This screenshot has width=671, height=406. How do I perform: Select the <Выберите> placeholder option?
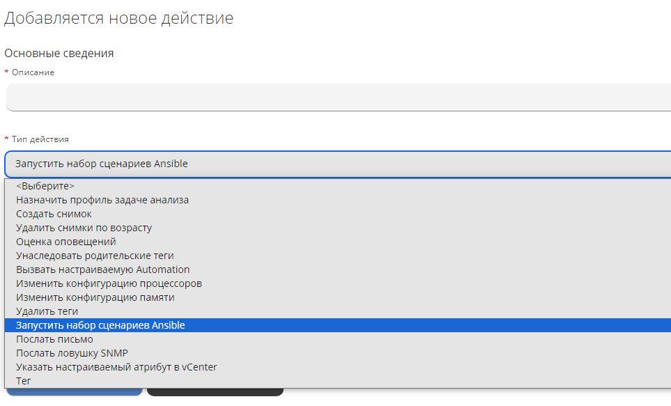(45, 186)
